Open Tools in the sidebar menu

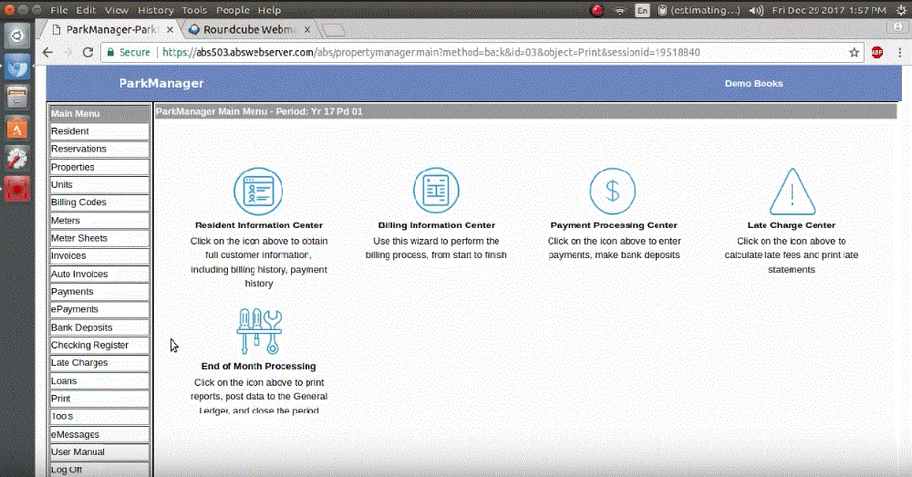(99, 417)
